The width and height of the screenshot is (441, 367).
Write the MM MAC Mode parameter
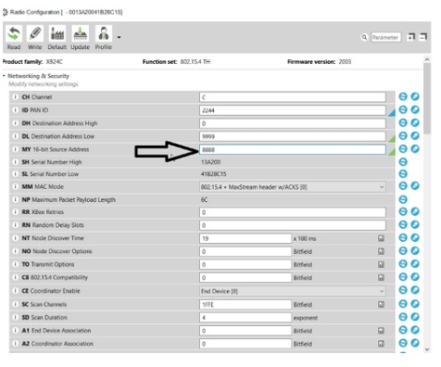point(415,186)
